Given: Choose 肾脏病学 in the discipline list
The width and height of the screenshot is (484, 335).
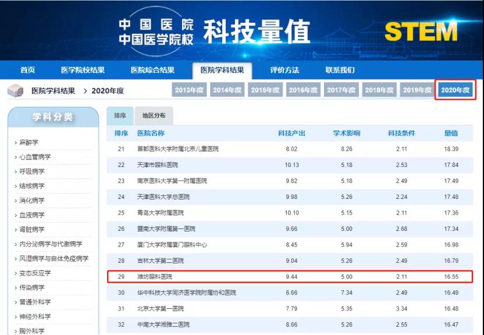Looking at the screenshot, I should coord(32,230).
